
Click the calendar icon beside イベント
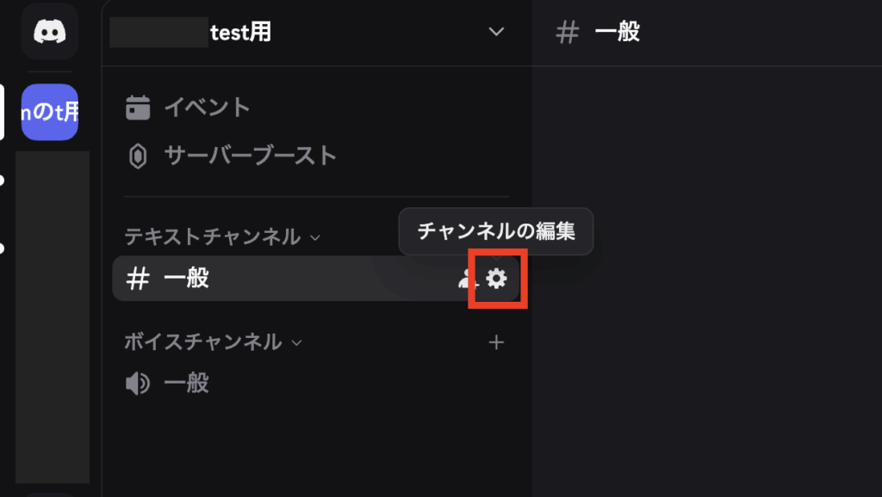pos(138,107)
